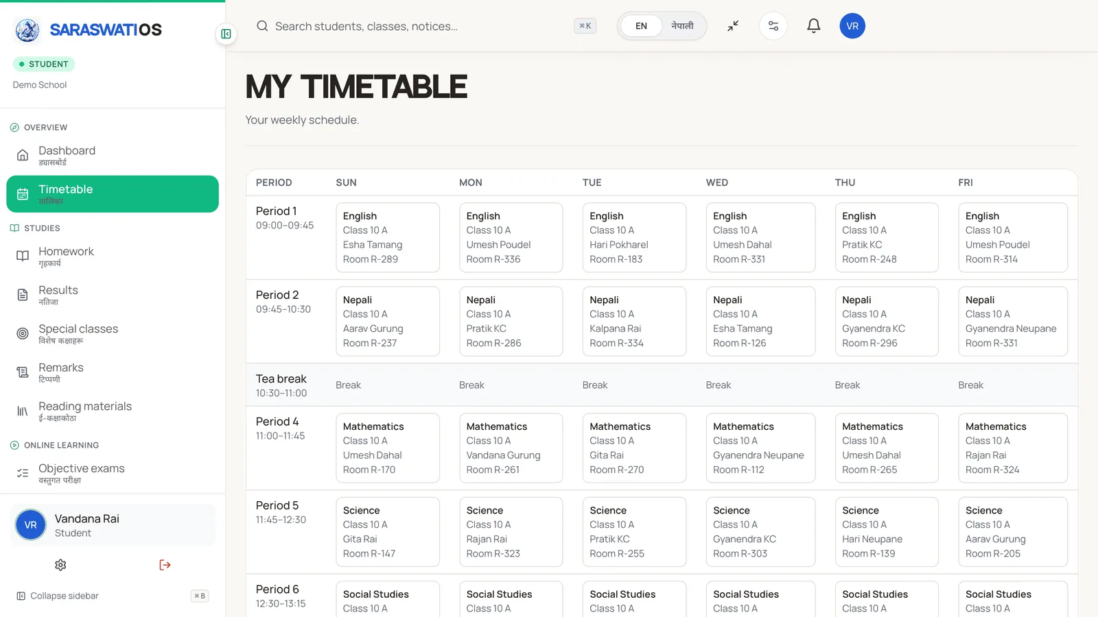Open Dashboard from the sidebar
Screen dimensions: 1098x617
[x=113, y=156]
